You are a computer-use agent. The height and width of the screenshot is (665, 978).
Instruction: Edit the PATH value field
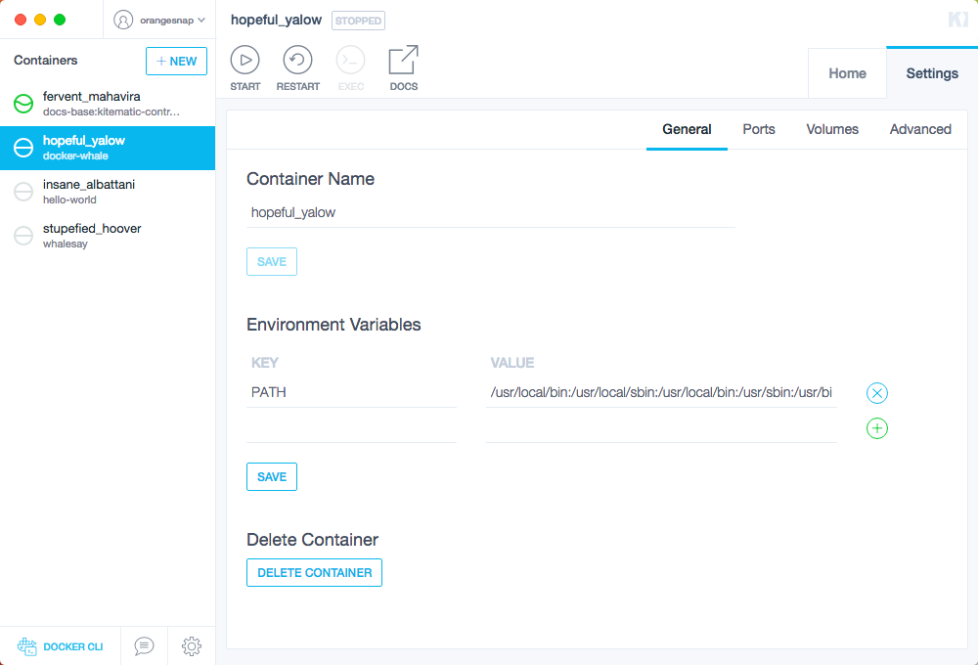pyautogui.click(x=660, y=393)
